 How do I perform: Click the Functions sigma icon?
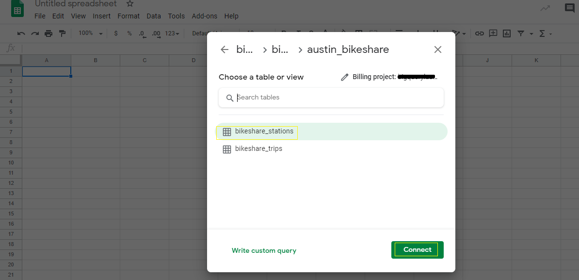point(542,33)
